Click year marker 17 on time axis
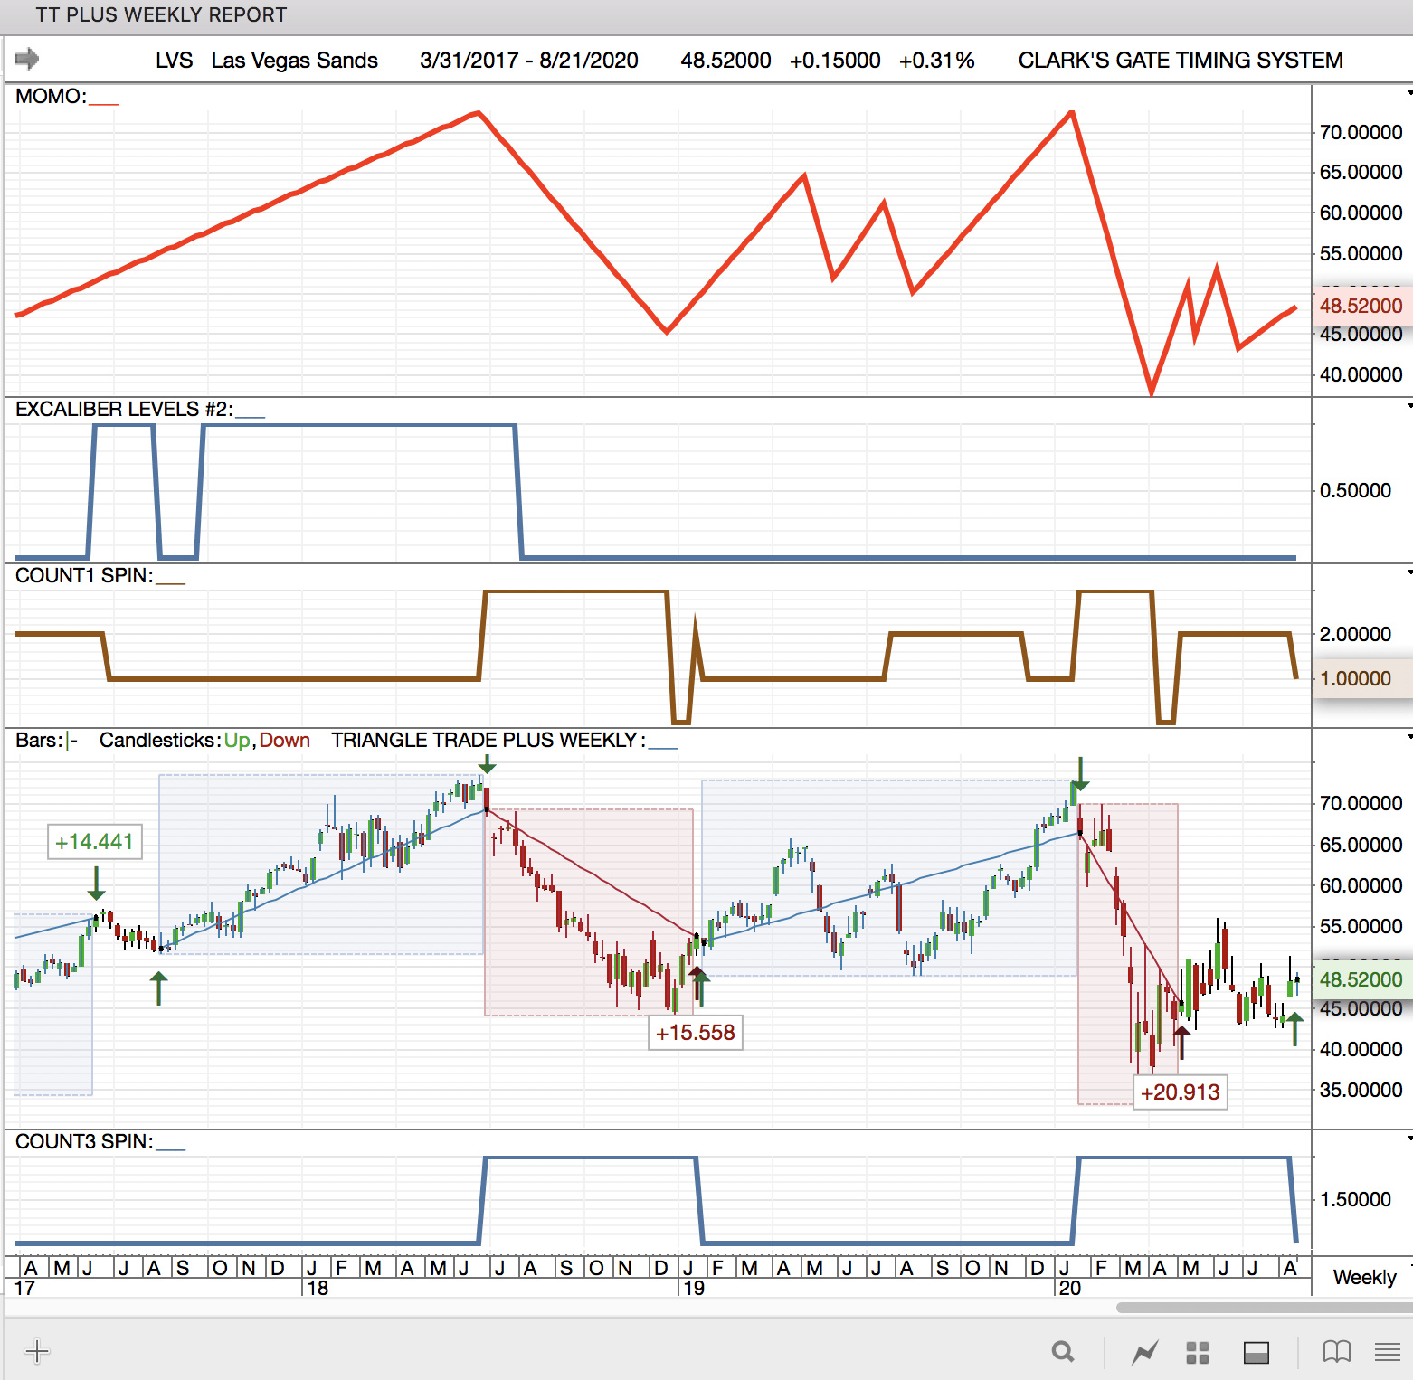This screenshot has width=1413, height=1380. tap(25, 1288)
